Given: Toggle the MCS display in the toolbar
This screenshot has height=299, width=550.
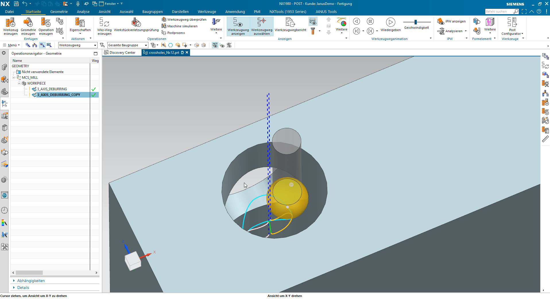Looking at the screenshot, I should 215,45.
